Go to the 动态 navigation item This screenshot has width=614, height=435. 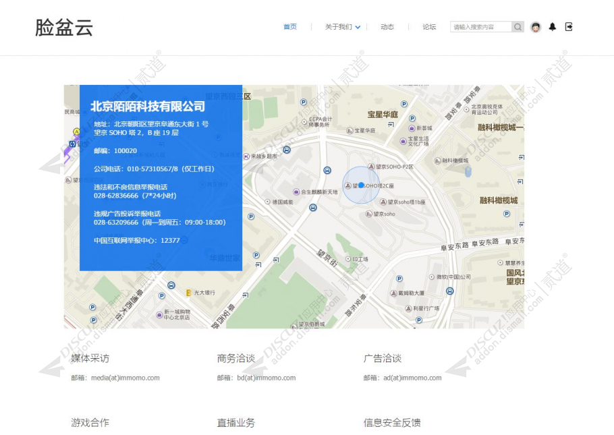click(x=387, y=26)
